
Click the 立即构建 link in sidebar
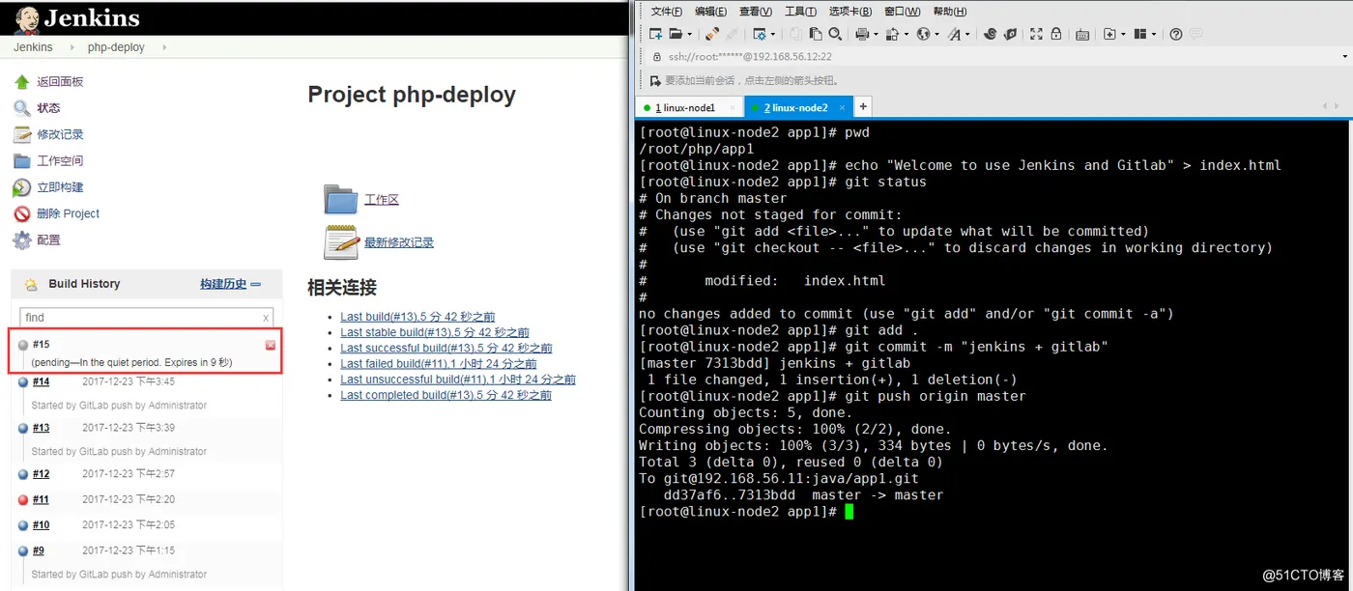click(x=60, y=187)
